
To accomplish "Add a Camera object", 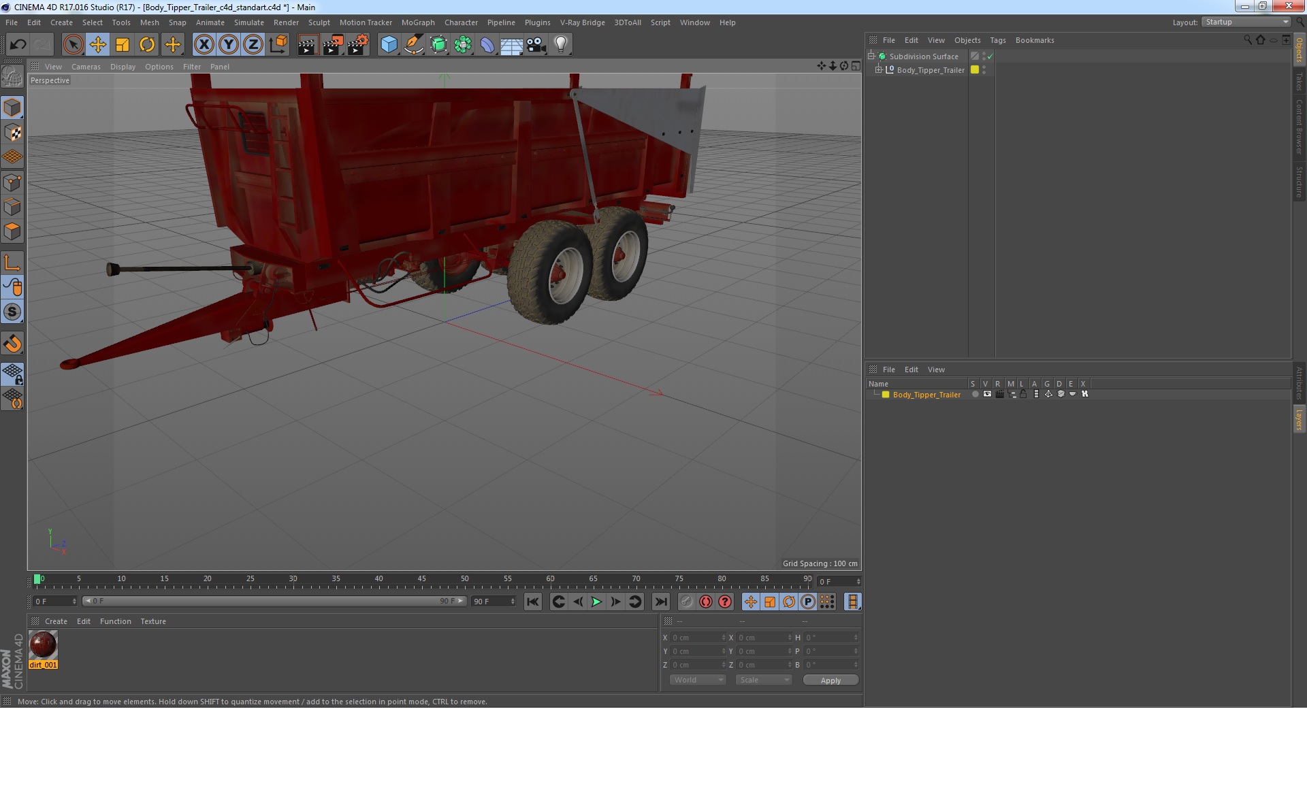I will (x=536, y=45).
